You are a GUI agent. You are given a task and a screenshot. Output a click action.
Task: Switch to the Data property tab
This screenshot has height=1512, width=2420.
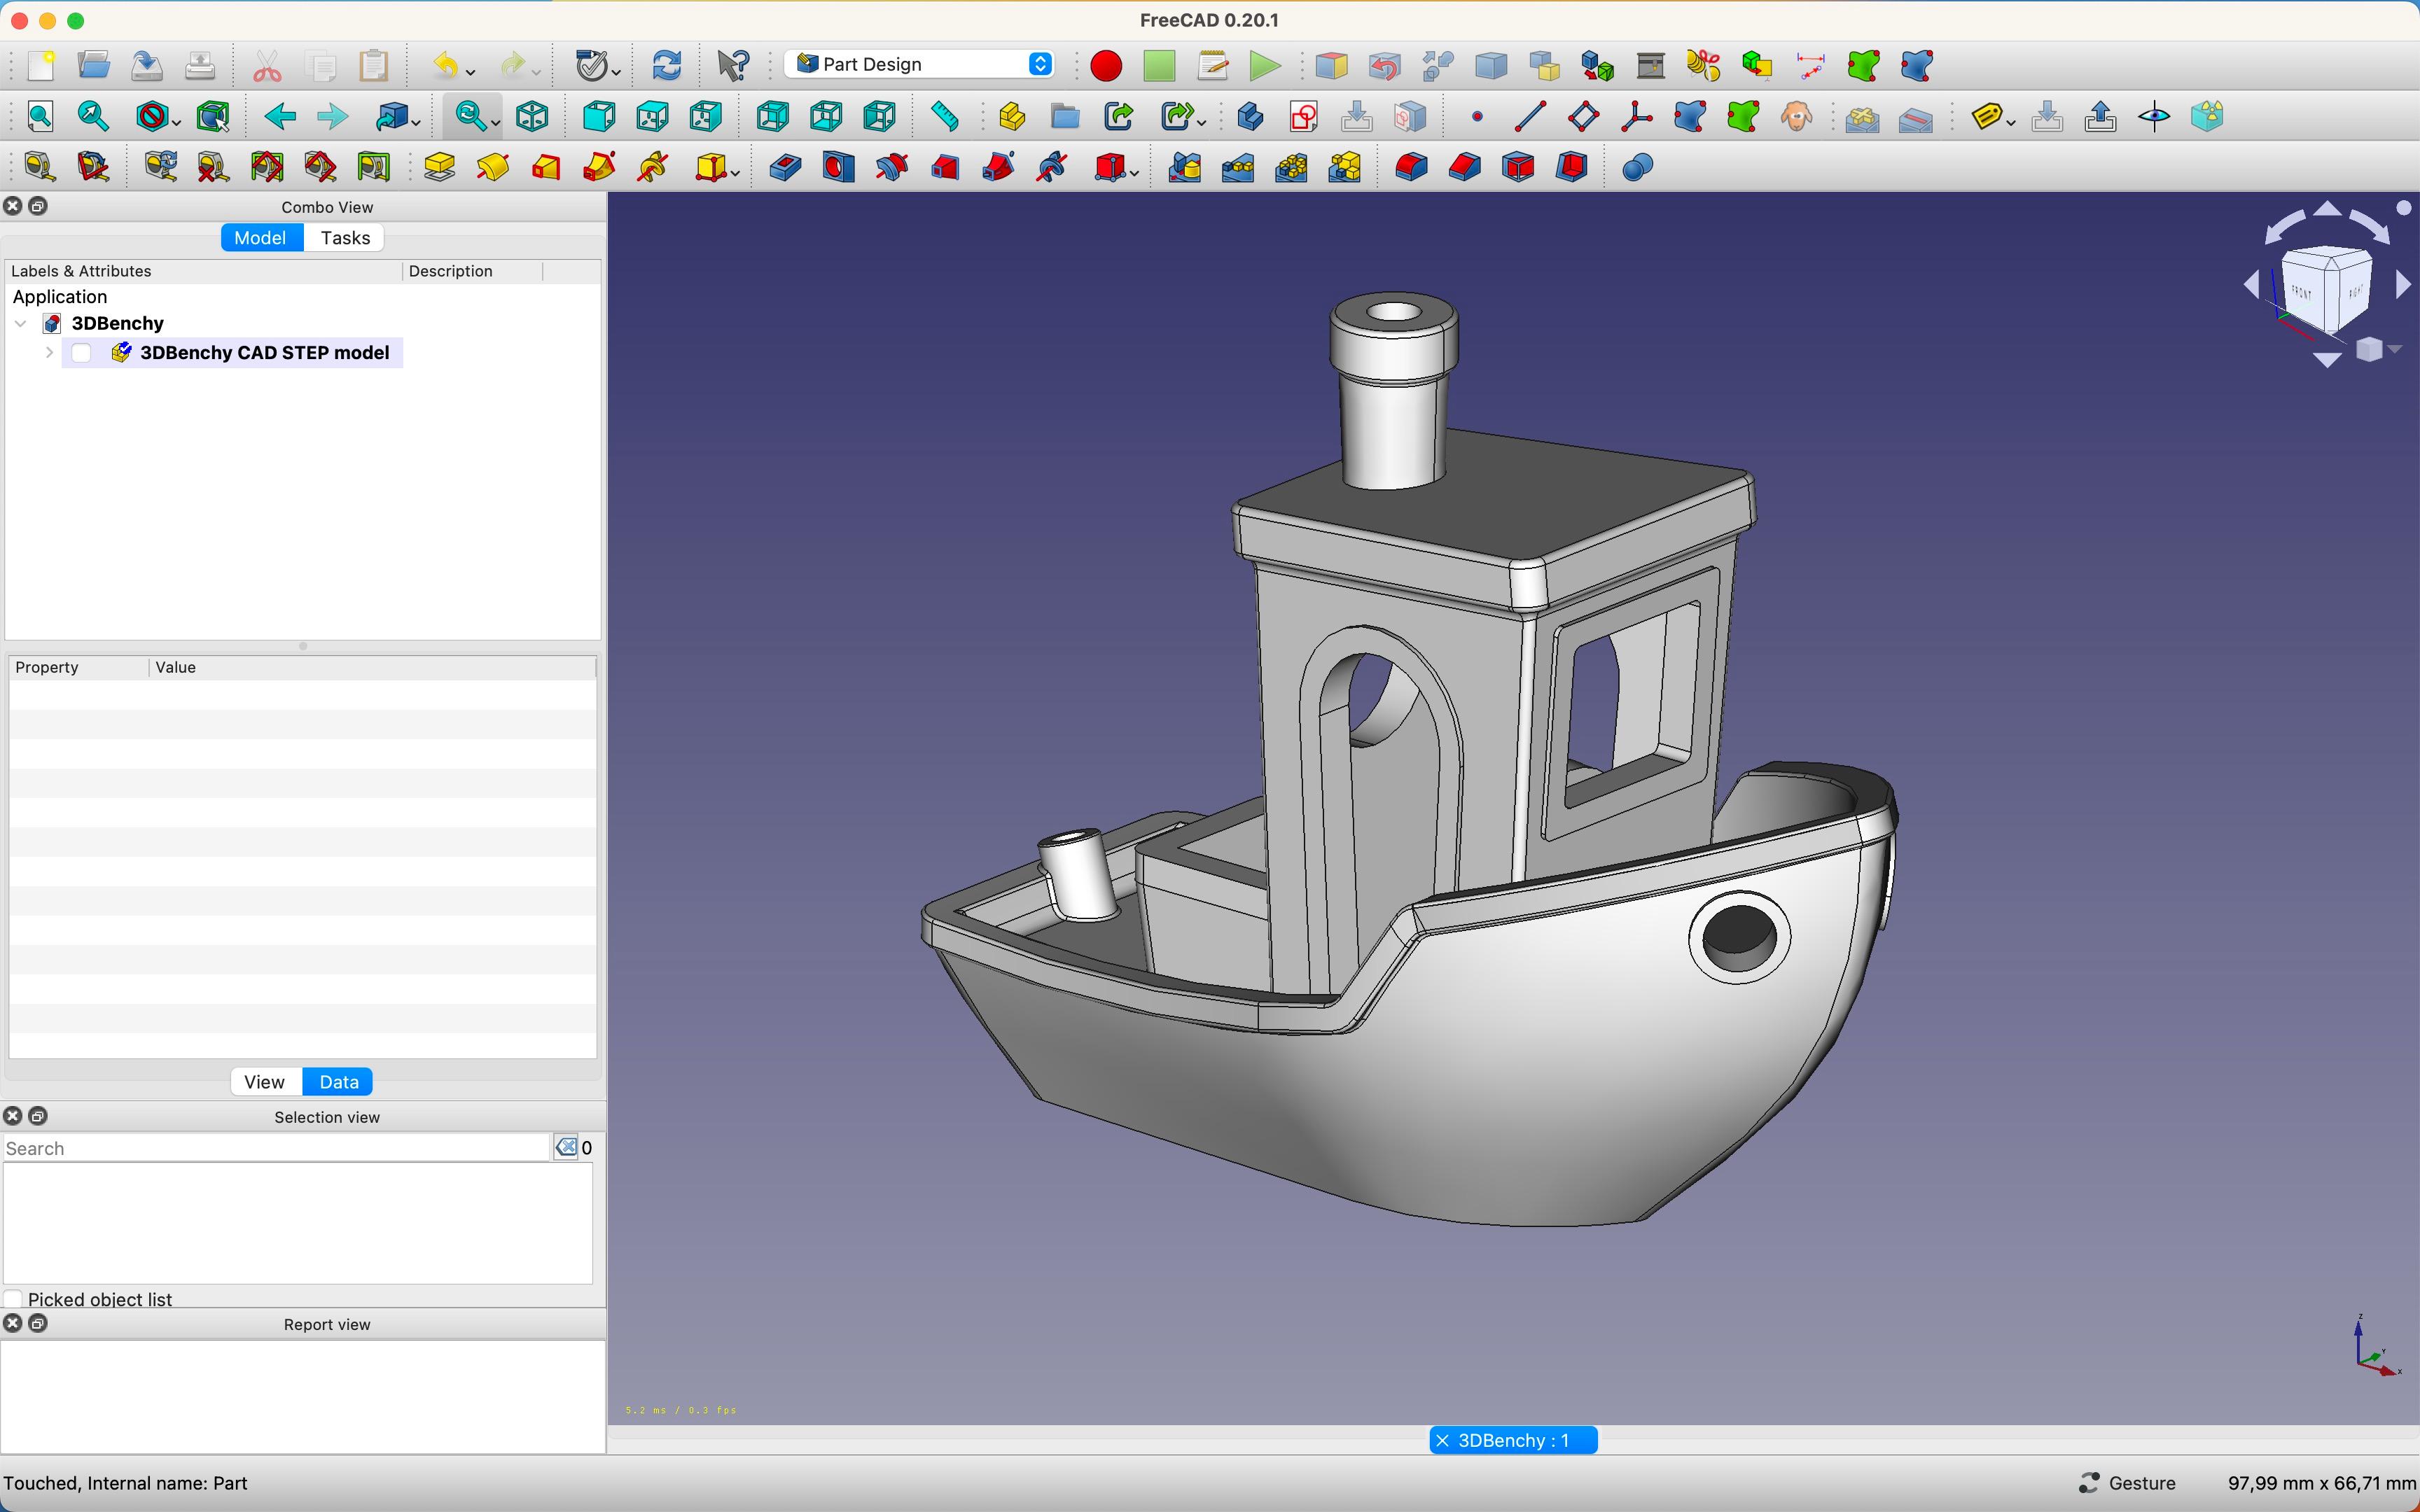pyautogui.click(x=339, y=1082)
